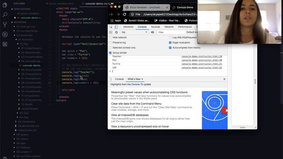Toggle the device toolbar in DevTools
Viewport: 283px width, 159px height.
116,27
